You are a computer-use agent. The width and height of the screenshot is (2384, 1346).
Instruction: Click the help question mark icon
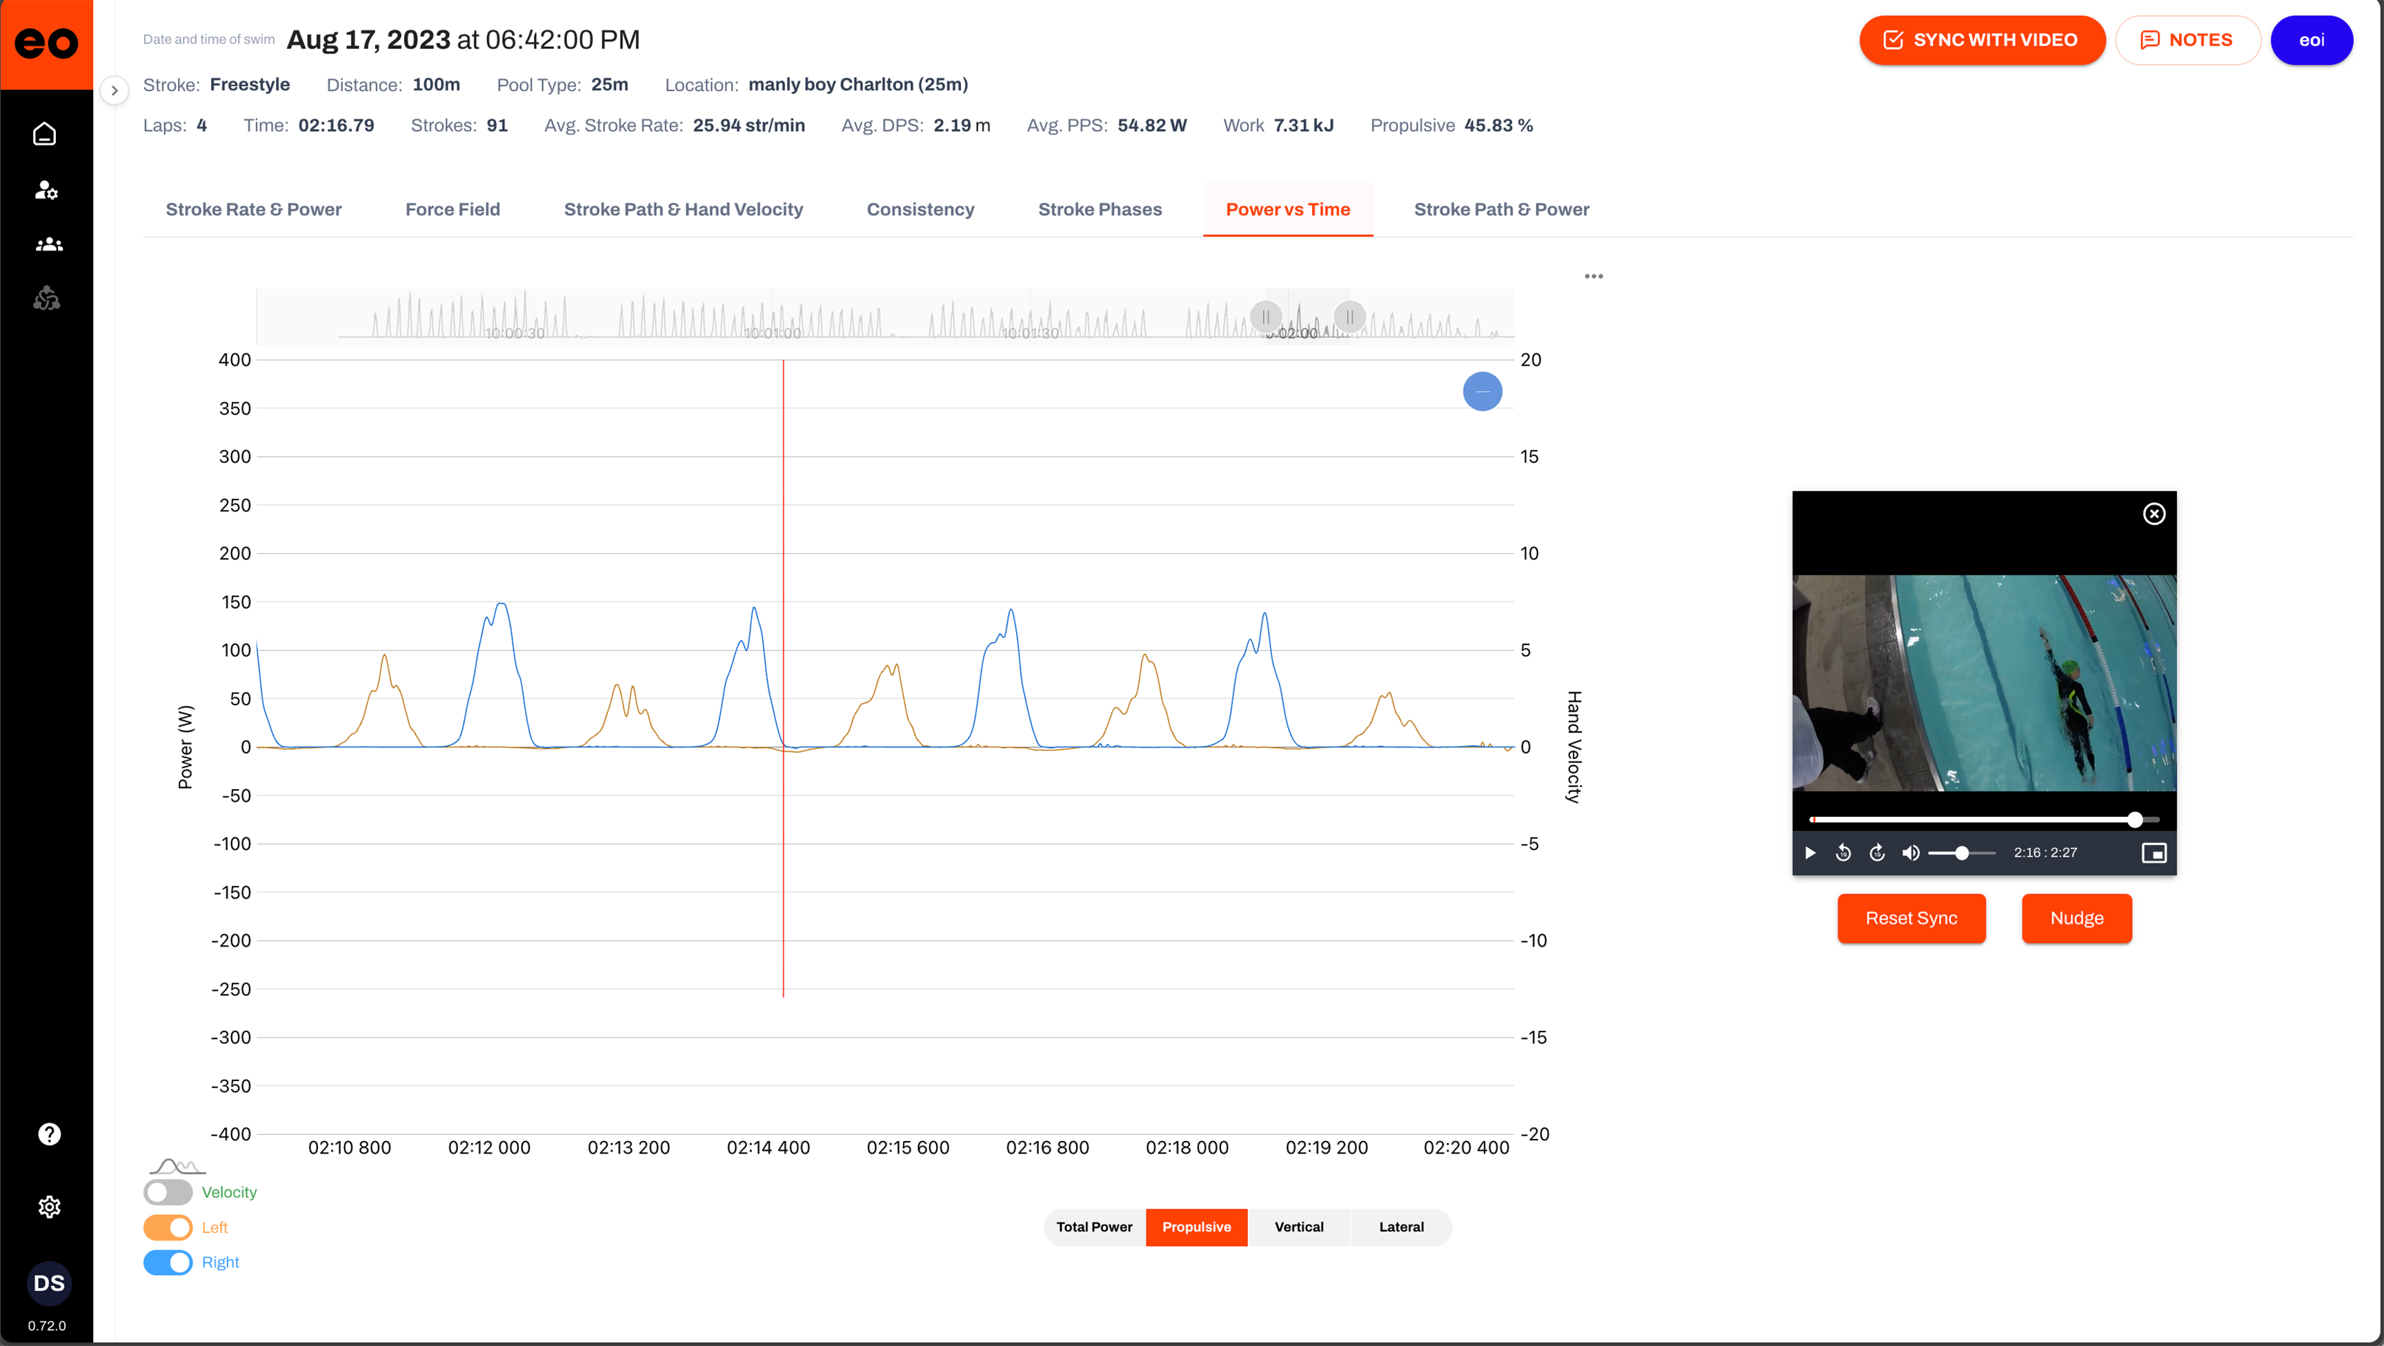pyautogui.click(x=49, y=1134)
